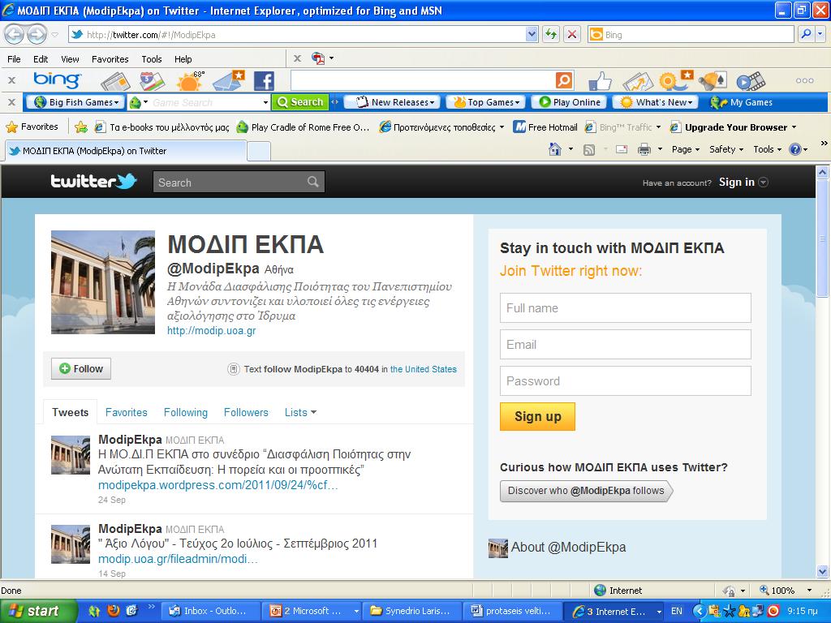Image resolution: width=831 pixels, height=623 pixels.
Task: Click the Bing bar video film icon
Action: tap(751, 81)
